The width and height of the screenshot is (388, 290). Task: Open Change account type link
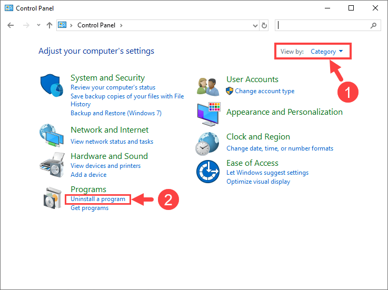pos(264,91)
